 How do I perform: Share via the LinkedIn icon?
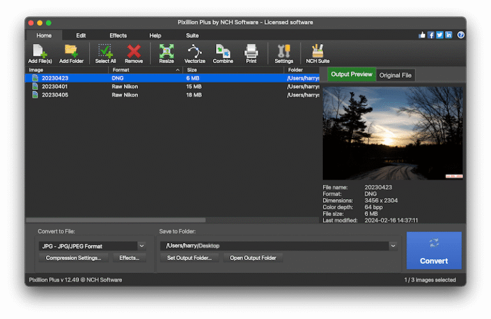(448, 35)
